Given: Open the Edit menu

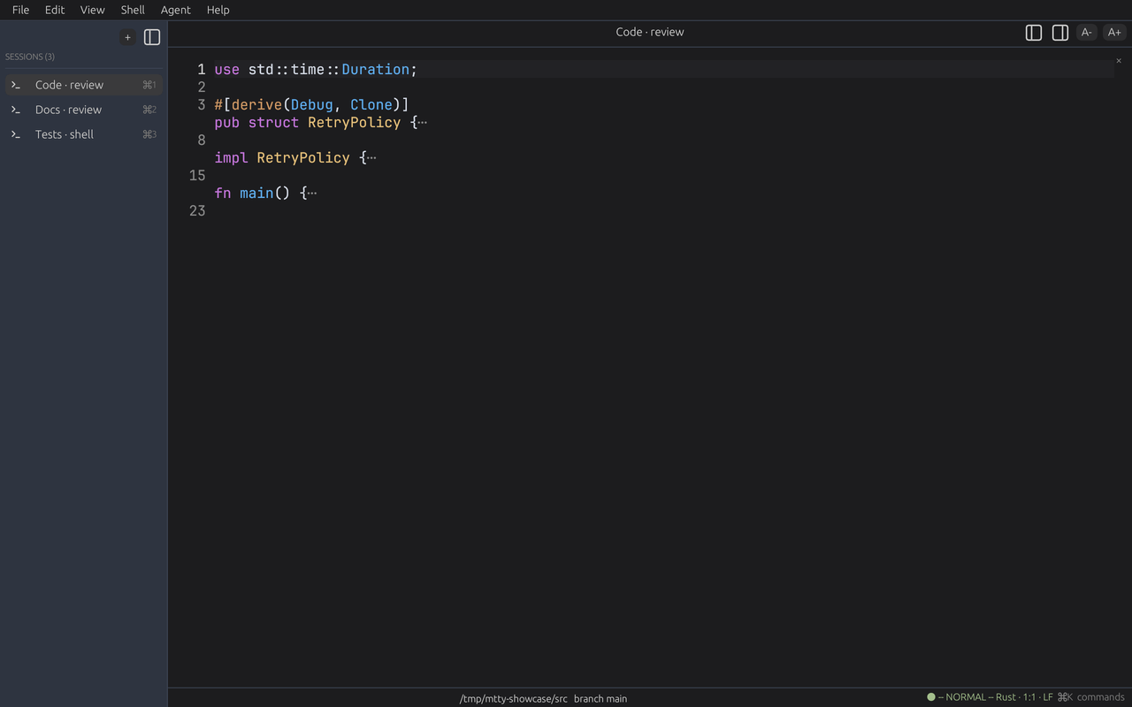Looking at the screenshot, I should pyautogui.click(x=55, y=10).
